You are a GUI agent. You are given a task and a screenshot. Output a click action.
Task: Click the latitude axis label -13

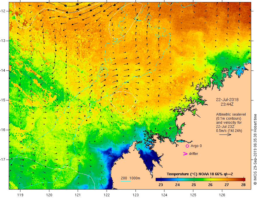pyautogui.click(x=3, y=41)
